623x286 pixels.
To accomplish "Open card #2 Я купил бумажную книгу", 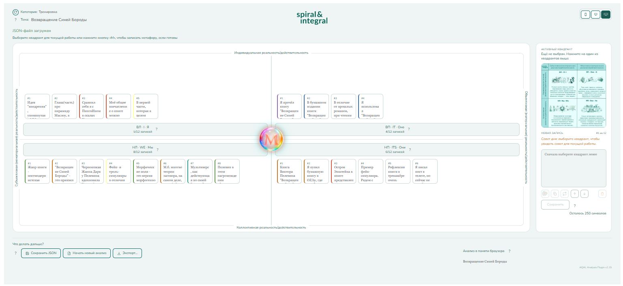I will [x=316, y=172].
